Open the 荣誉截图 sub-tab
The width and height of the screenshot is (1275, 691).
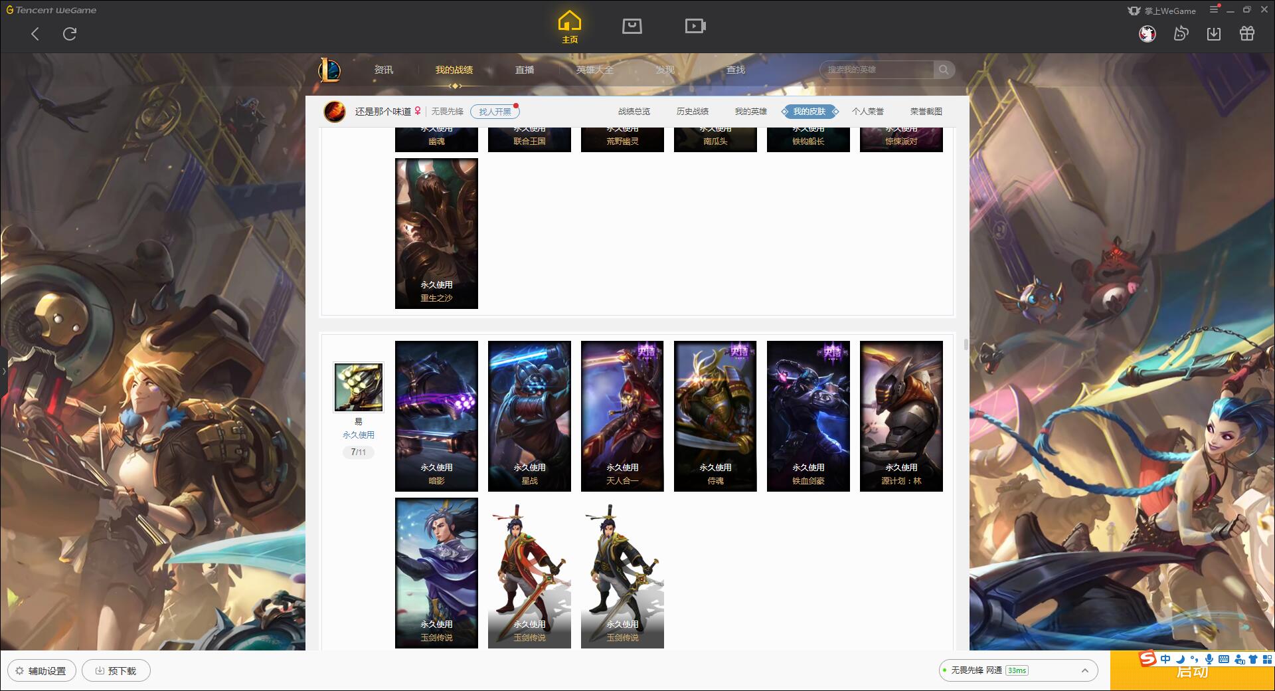pyautogui.click(x=926, y=112)
